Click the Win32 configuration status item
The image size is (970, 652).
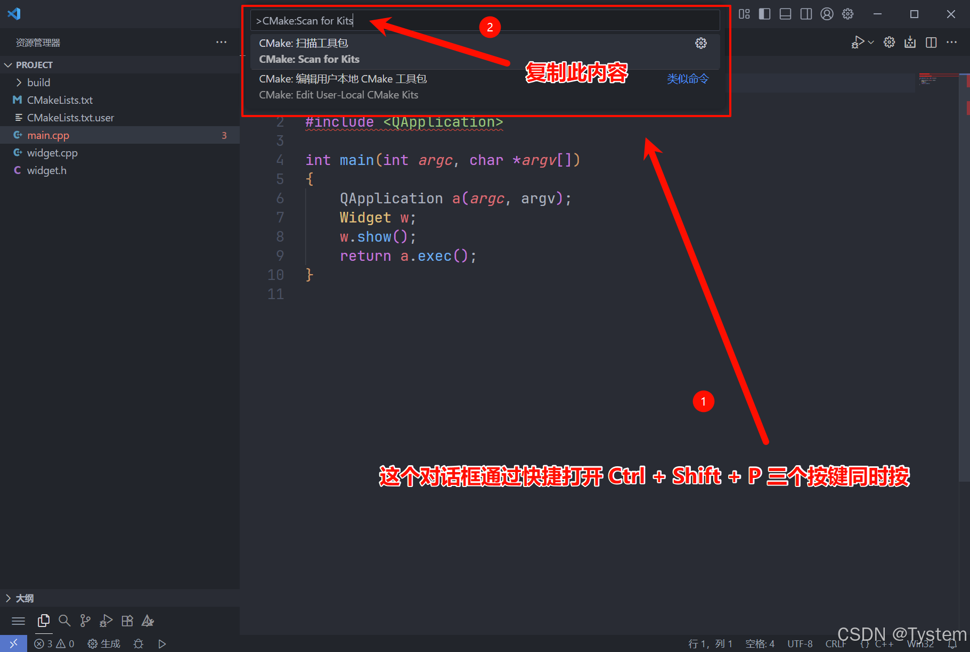pyautogui.click(x=920, y=643)
